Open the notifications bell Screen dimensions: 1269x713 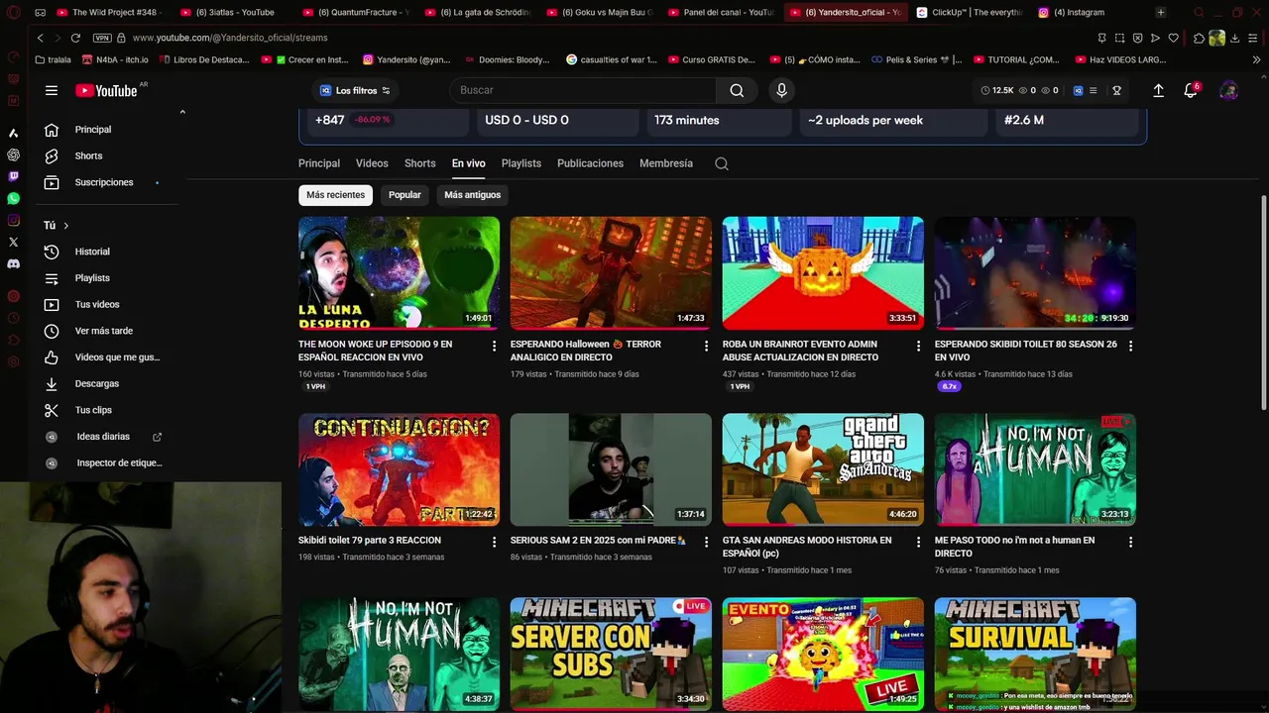pos(1191,90)
